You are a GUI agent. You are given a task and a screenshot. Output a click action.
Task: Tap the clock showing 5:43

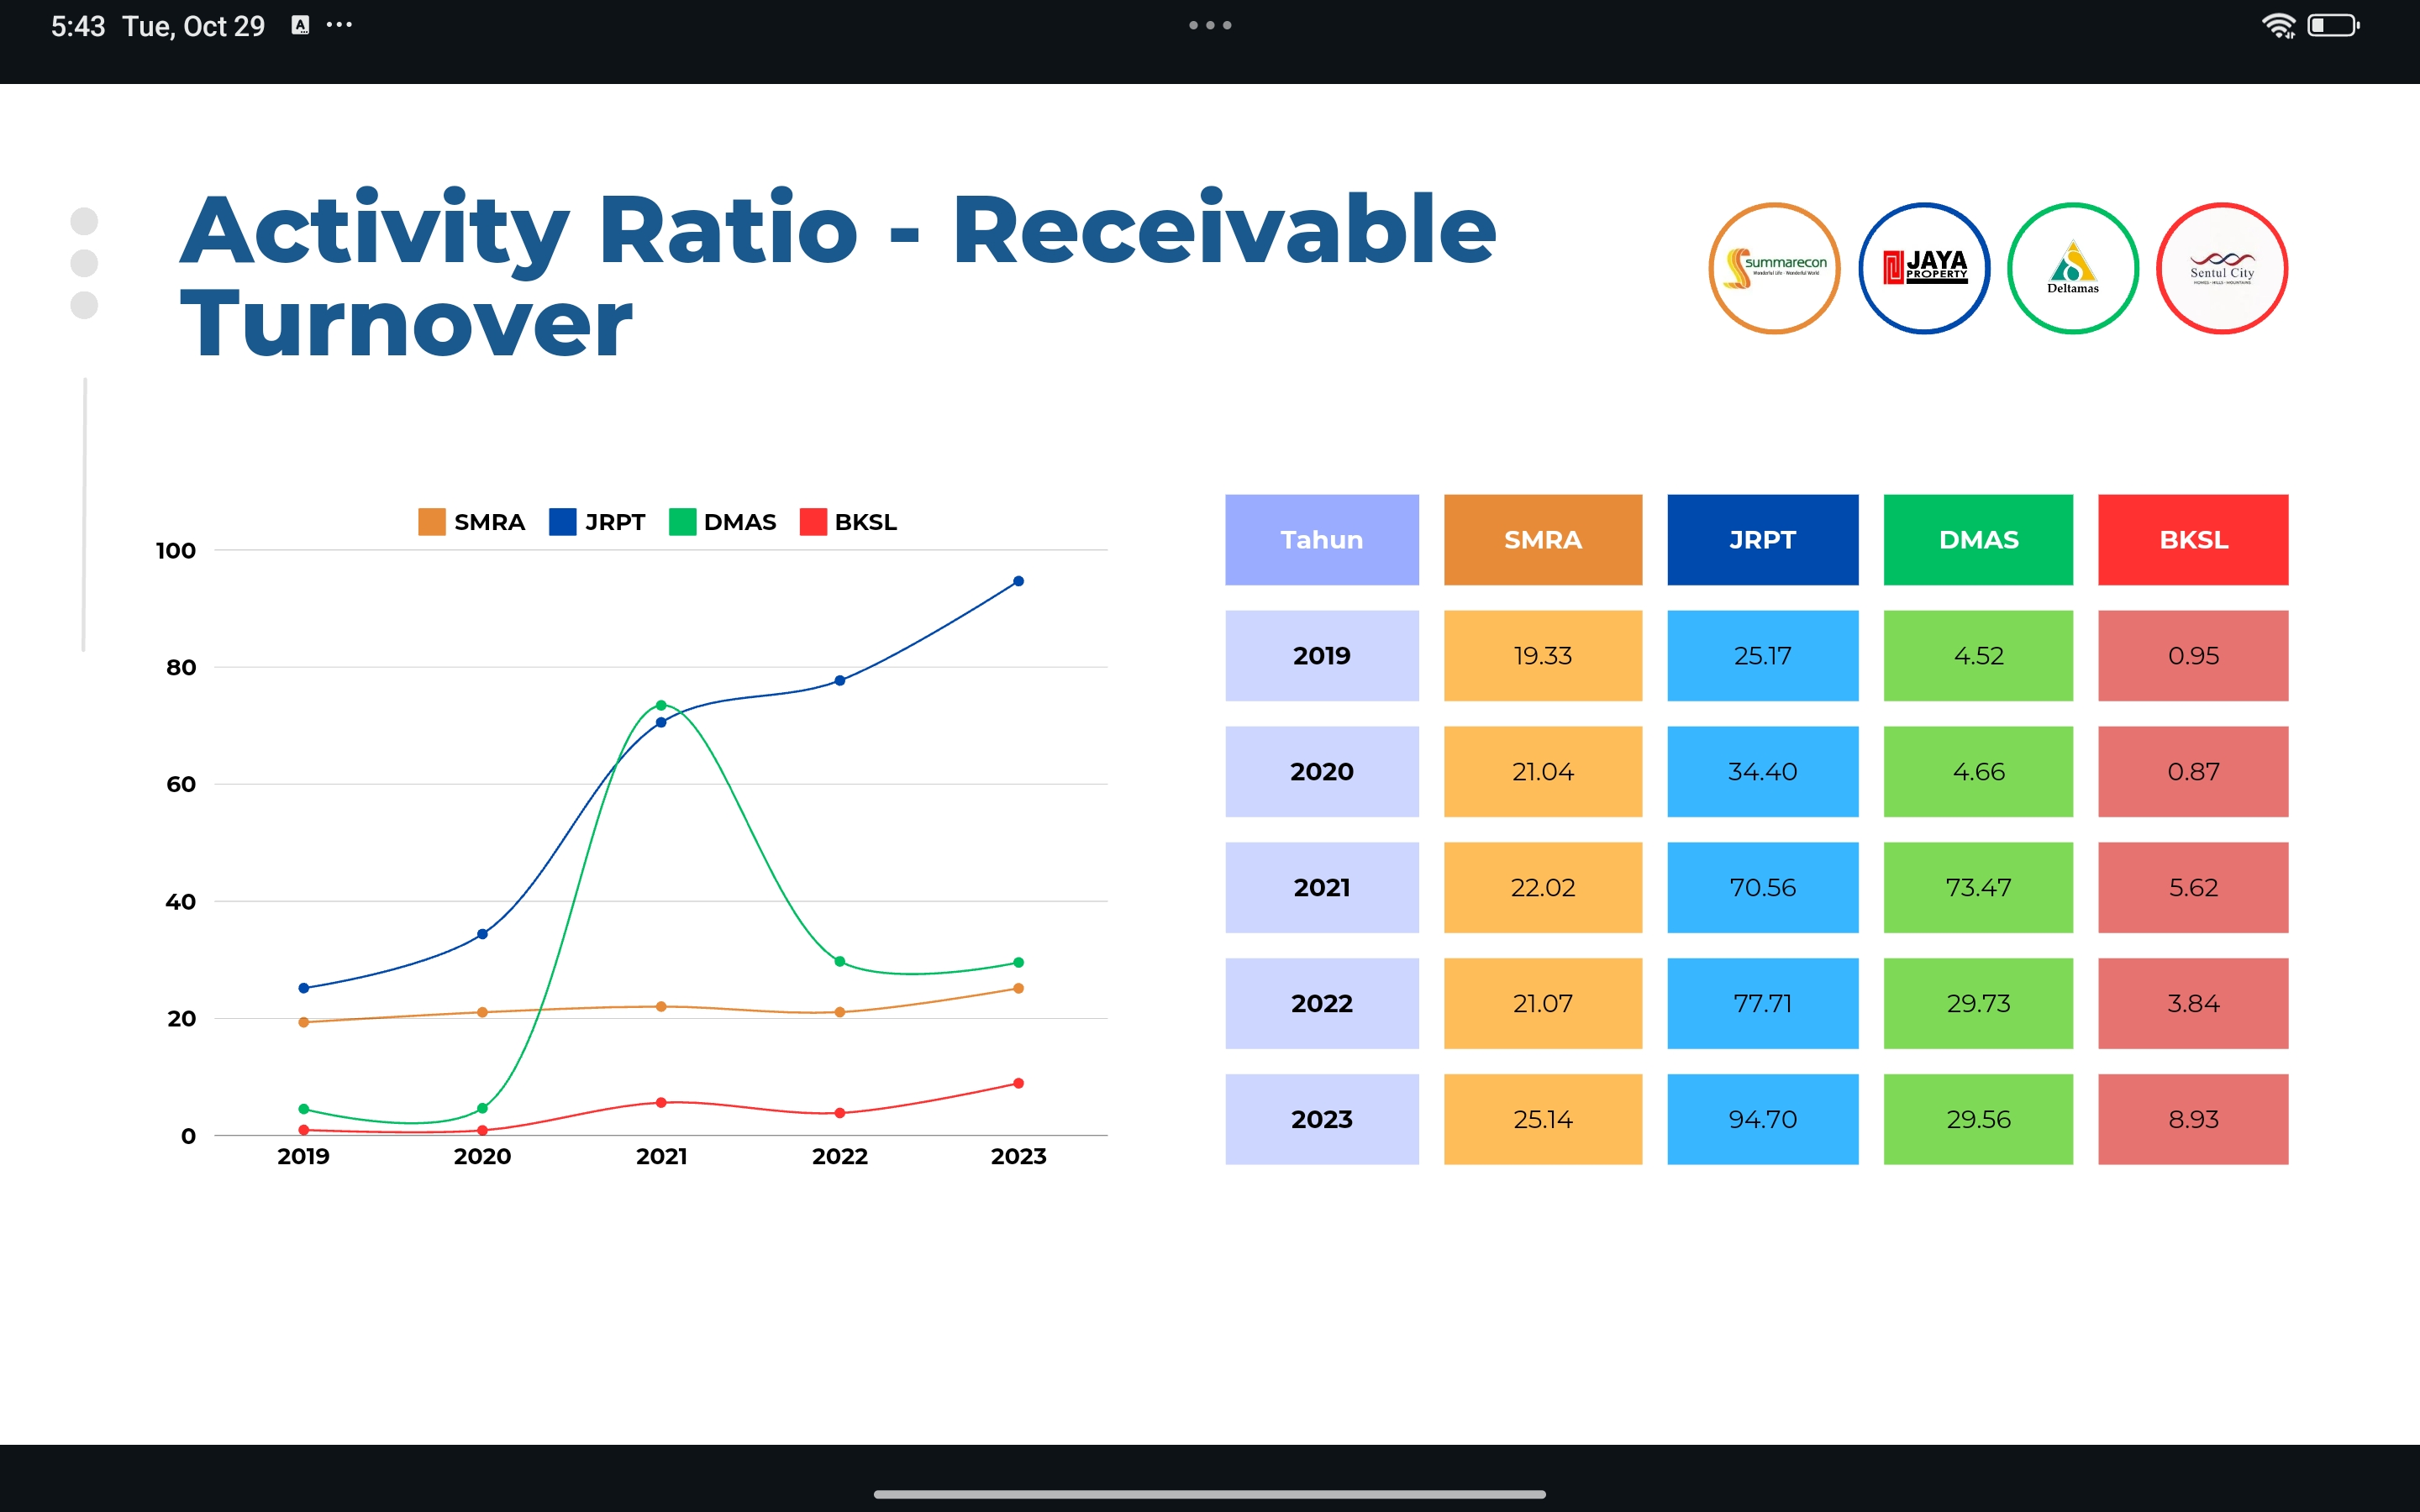(x=78, y=26)
